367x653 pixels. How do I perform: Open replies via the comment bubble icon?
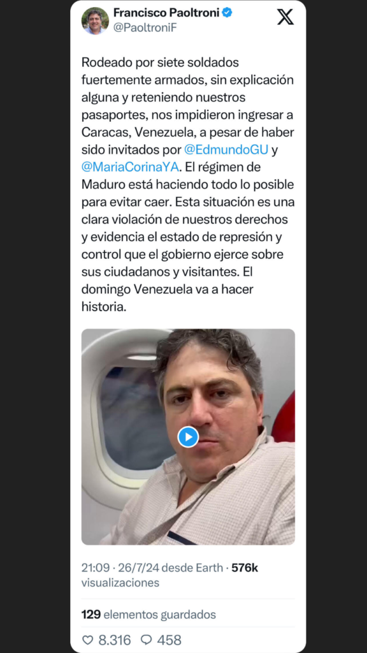coord(147,640)
